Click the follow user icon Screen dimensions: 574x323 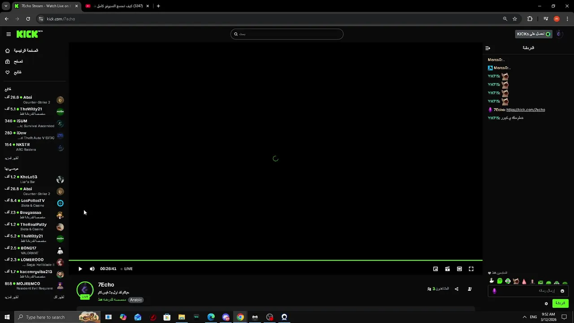470,289
